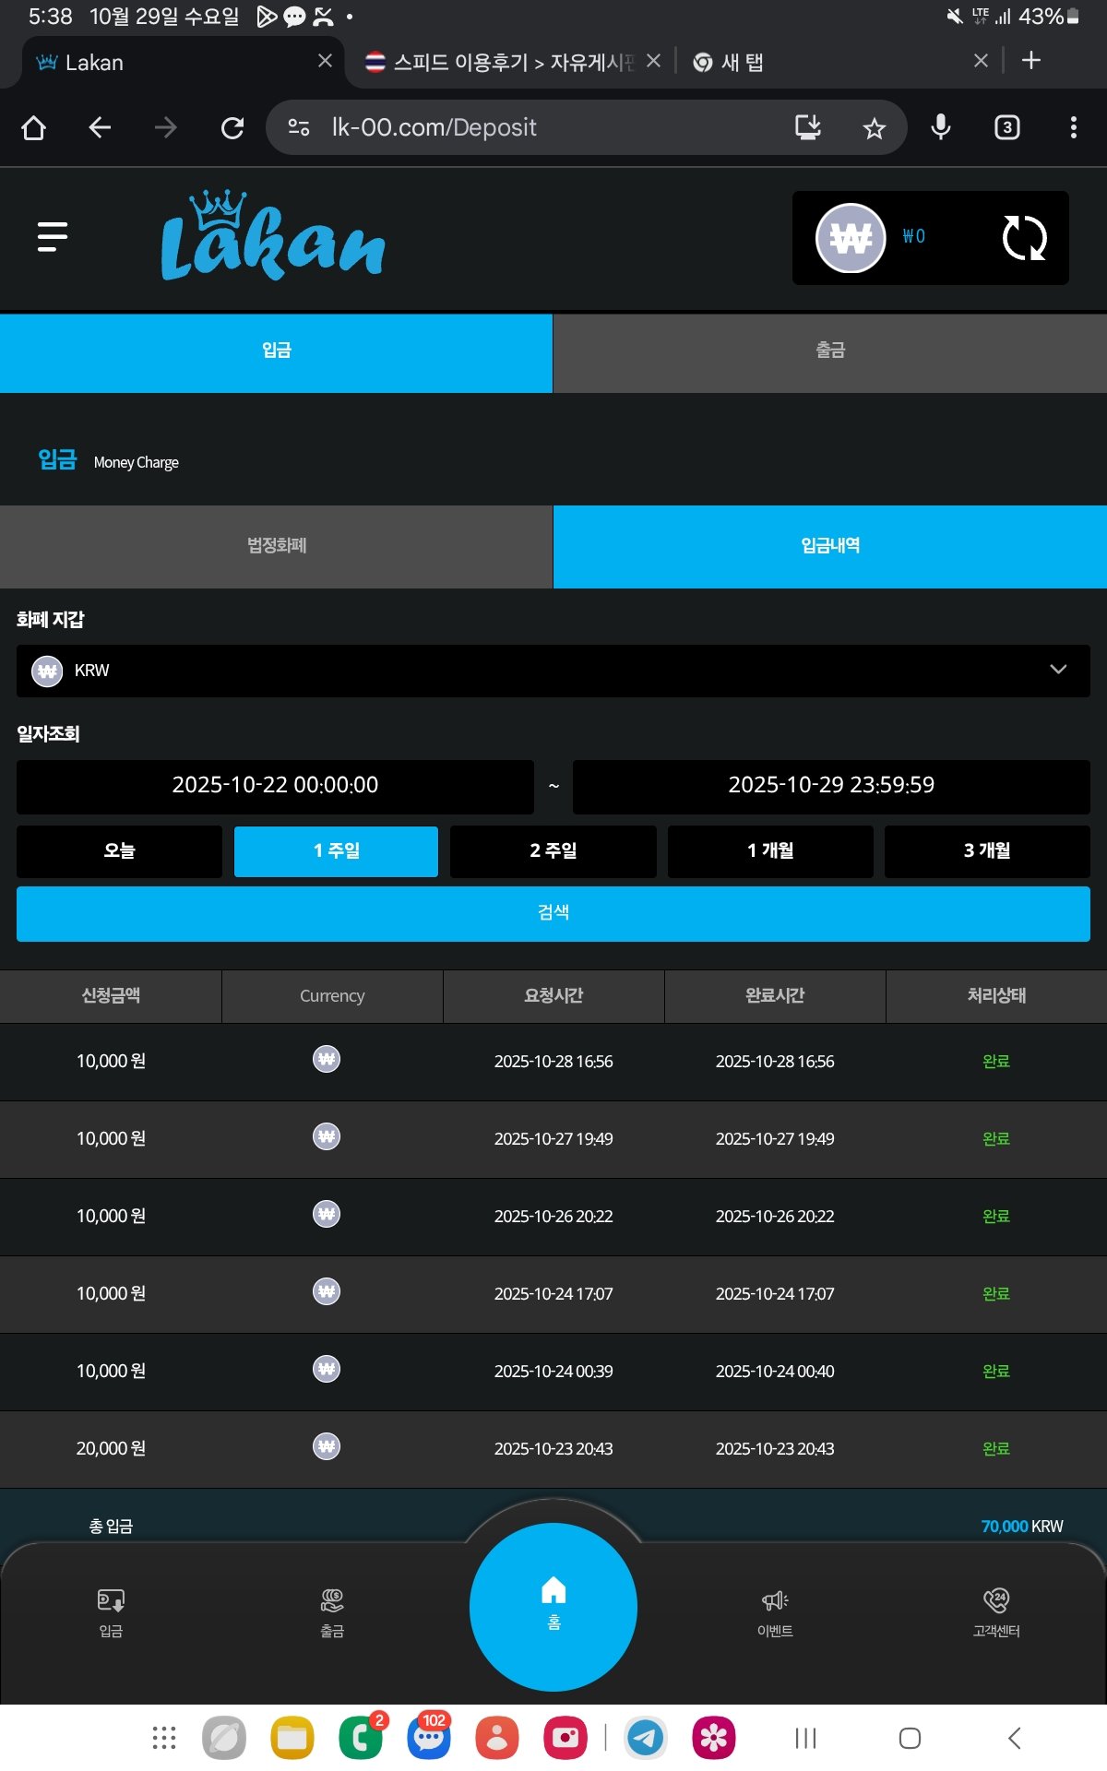This screenshot has height=1771, width=1107.
Task: Refresh the wallet balance
Action: [x=1023, y=238]
